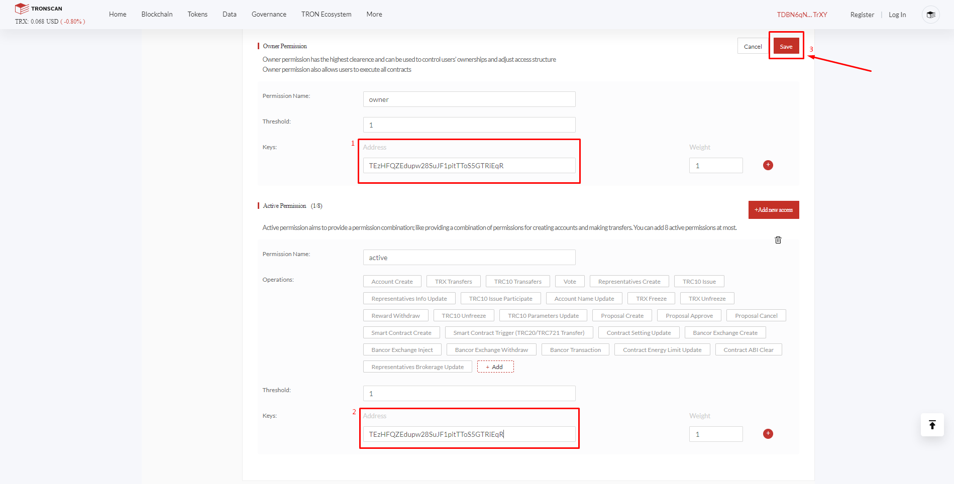Toggle the Reward Withdraw operation
This screenshot has height=484, width=954.
(396, 316)
